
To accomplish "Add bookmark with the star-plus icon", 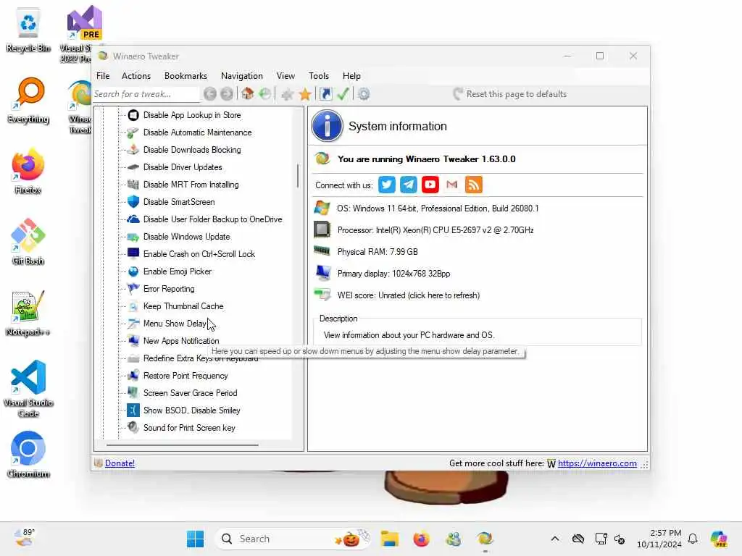I will (287, 94).
